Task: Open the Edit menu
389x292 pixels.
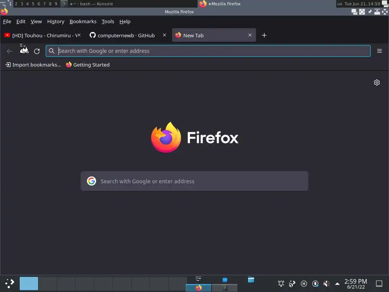Action: pos(21,22)
